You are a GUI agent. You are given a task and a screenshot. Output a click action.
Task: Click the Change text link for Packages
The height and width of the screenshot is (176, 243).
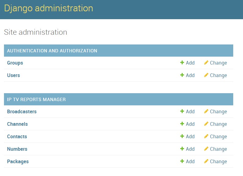tap(218, 162)
